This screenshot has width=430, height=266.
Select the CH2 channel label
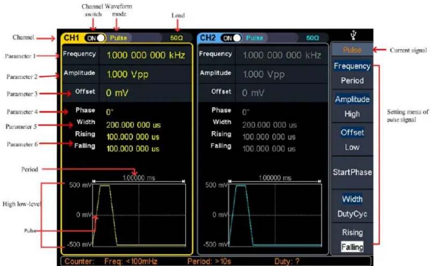pos(207,38)
